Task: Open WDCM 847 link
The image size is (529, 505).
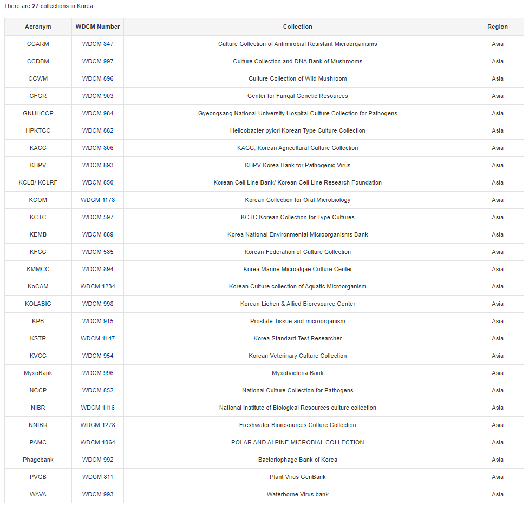Action: tap(97, 44)
